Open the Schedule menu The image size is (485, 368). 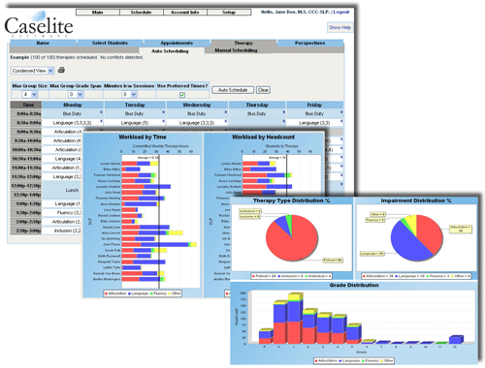[x=142, y=13]
